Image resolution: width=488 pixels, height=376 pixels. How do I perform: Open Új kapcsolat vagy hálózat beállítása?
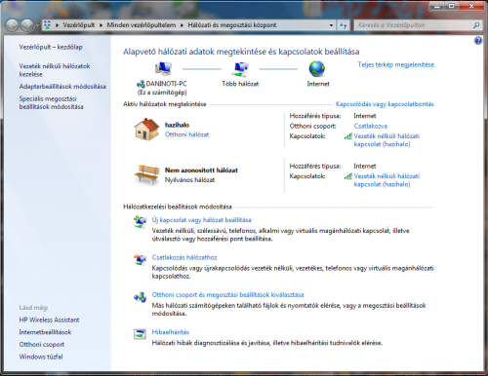coord(201,220)
